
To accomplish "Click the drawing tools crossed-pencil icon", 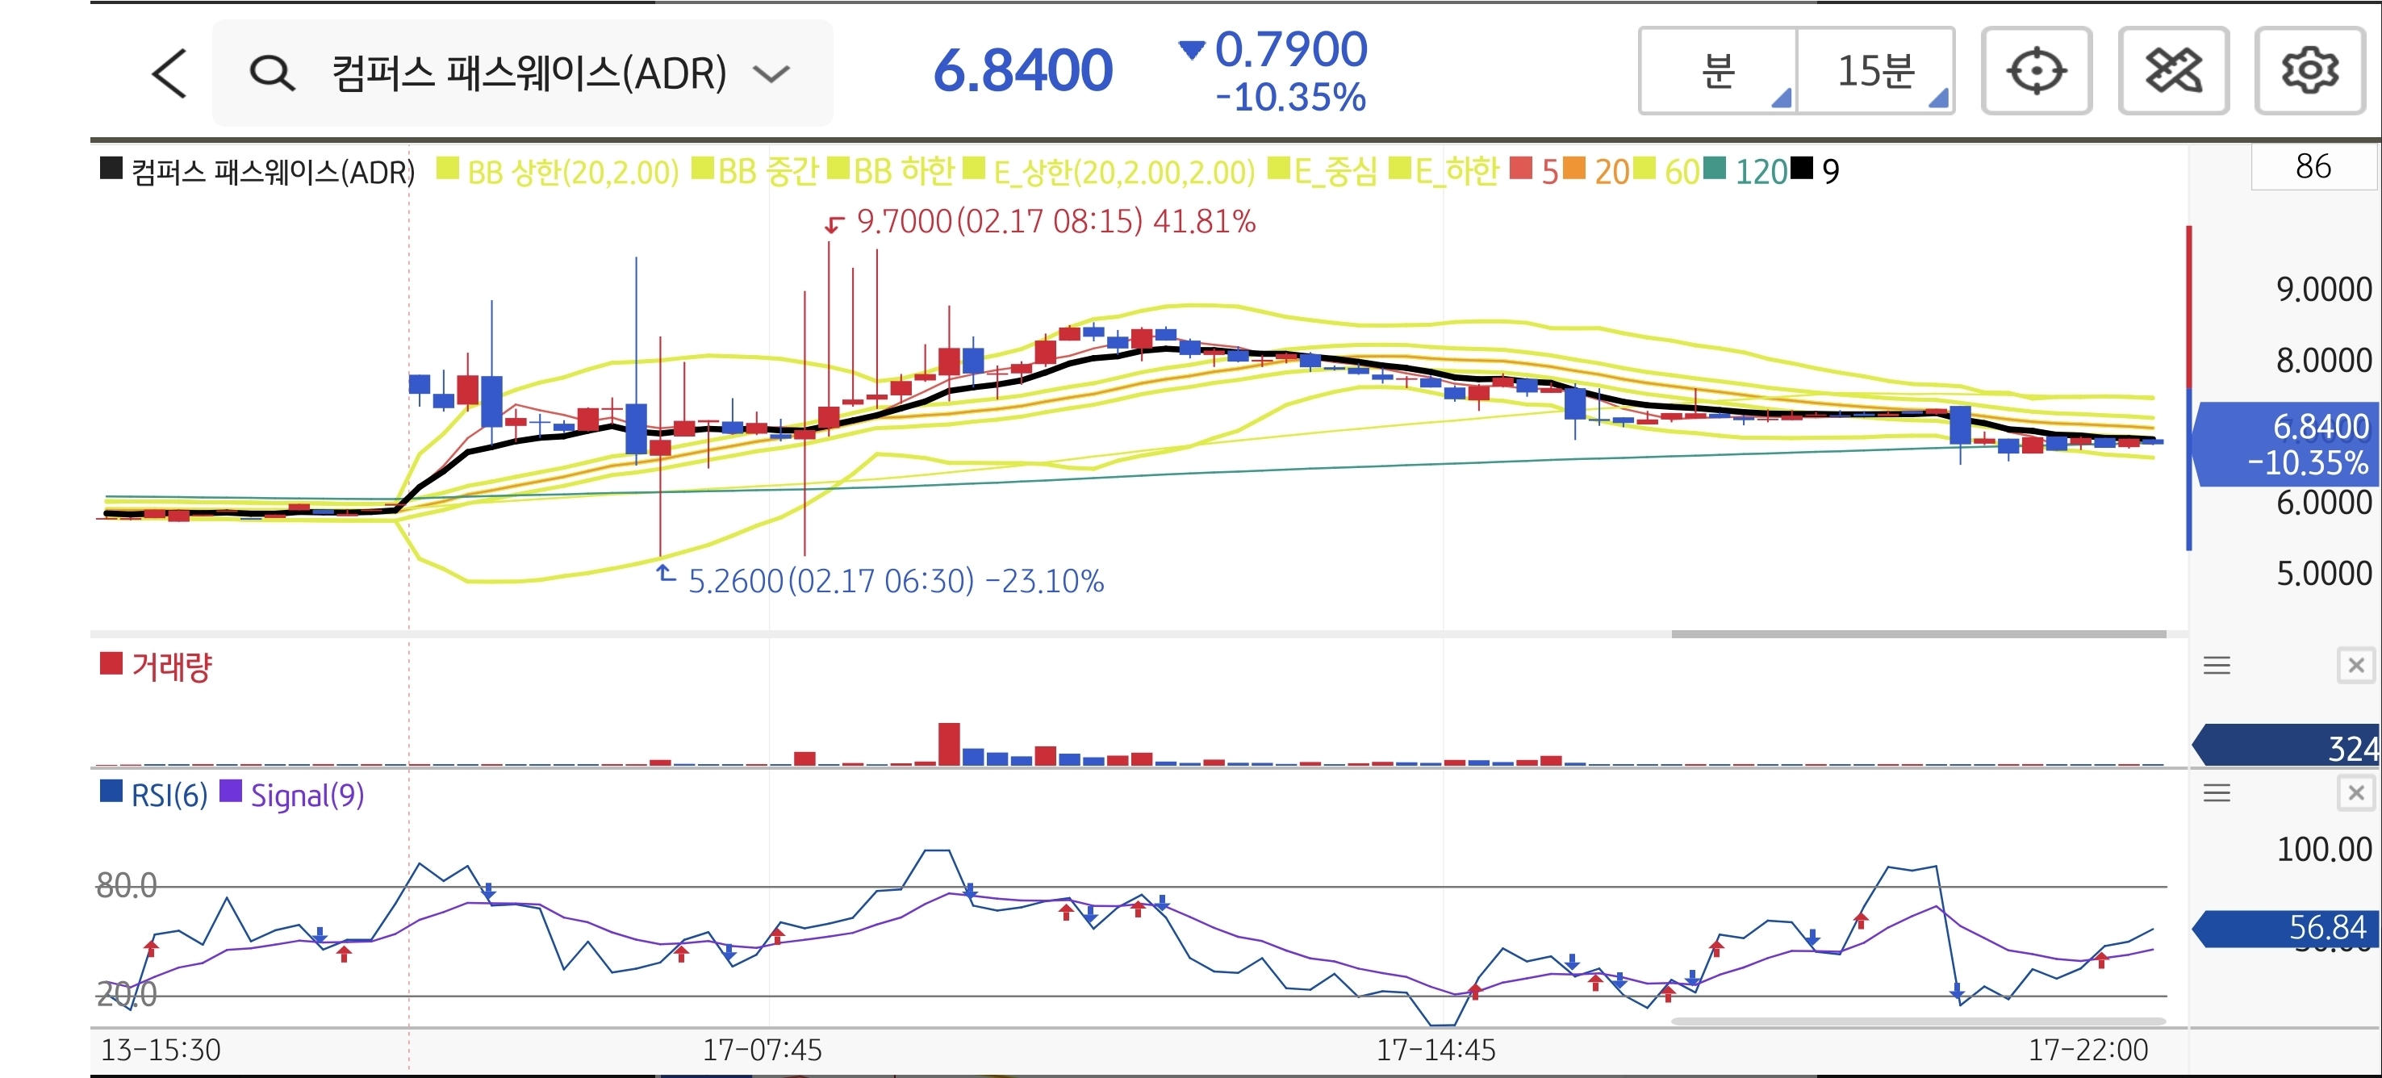I will tap(2173, 71).
